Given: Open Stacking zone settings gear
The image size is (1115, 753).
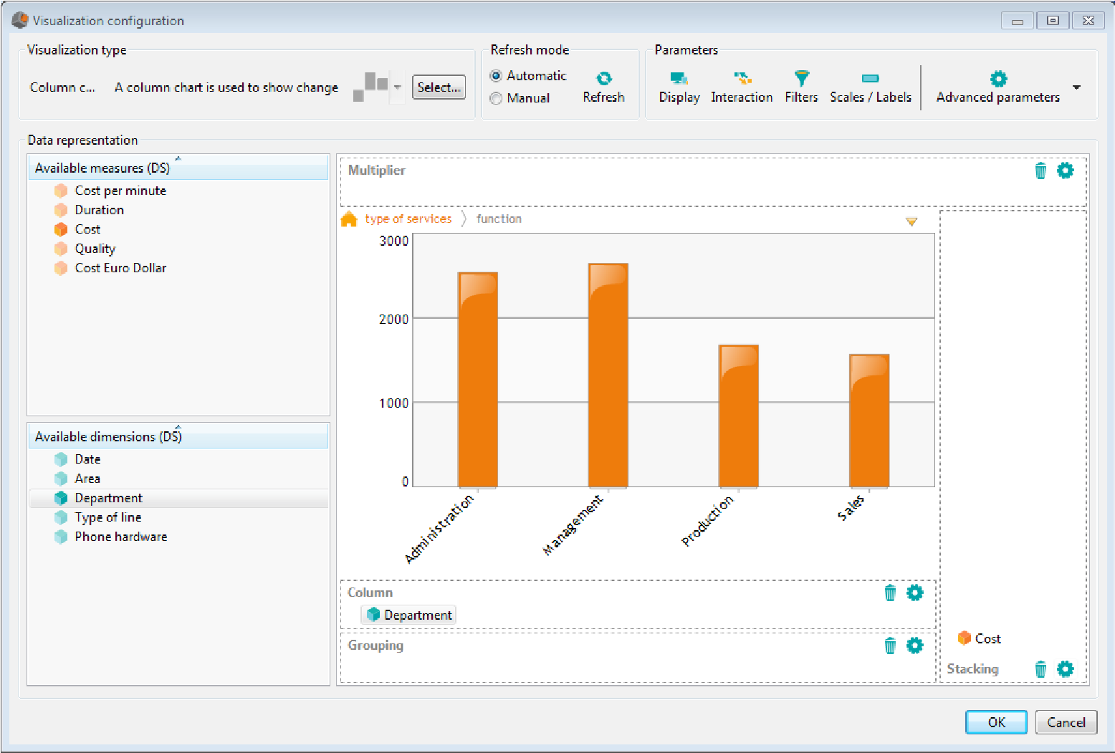Looking at the screenshot, I should click(x=1066, y=669).
